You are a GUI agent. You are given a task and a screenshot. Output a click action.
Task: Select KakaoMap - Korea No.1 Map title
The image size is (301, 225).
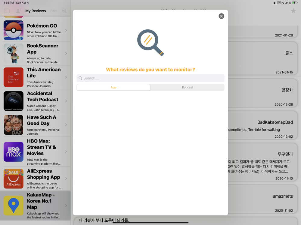(x=41, y=201)
